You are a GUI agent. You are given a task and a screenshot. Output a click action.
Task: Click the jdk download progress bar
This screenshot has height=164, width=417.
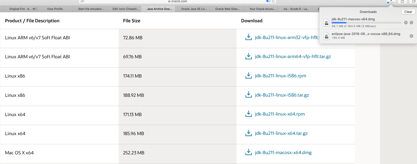[366, 23]
